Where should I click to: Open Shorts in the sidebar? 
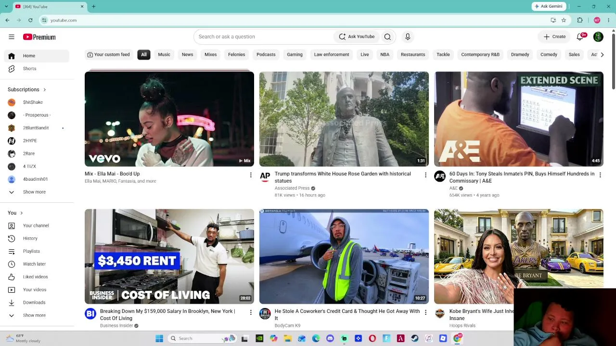(x=37, y=69)
